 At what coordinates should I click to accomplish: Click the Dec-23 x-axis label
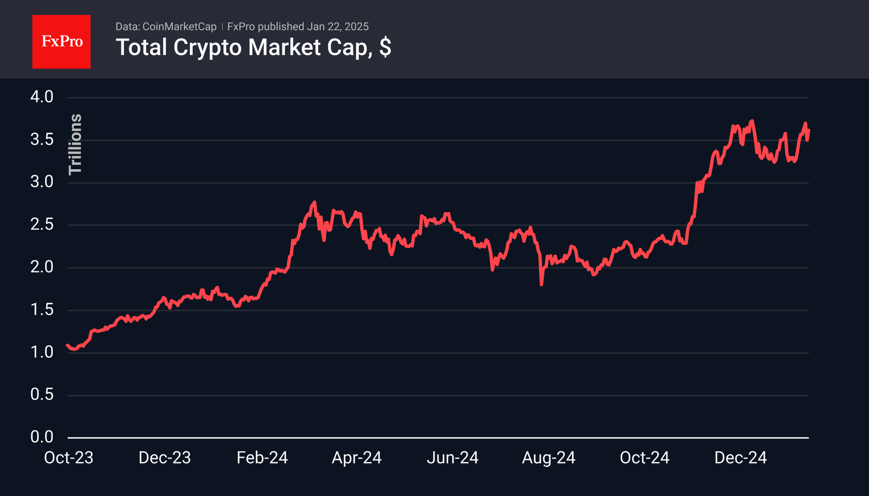coord(164,458)
